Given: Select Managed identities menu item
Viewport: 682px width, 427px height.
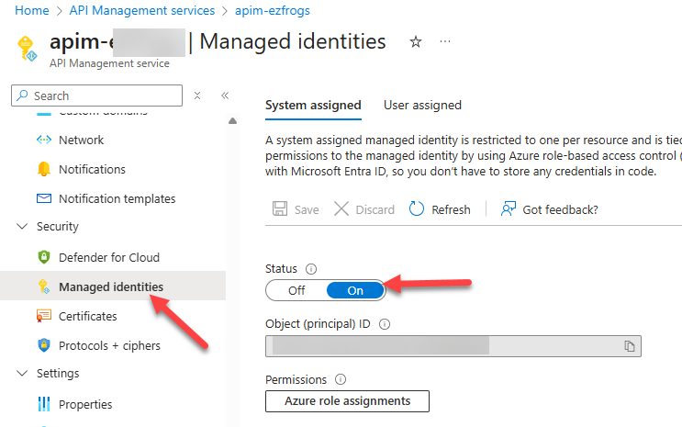Looking at the screenshot, I should pyautogui.click(x=113, y=287).
